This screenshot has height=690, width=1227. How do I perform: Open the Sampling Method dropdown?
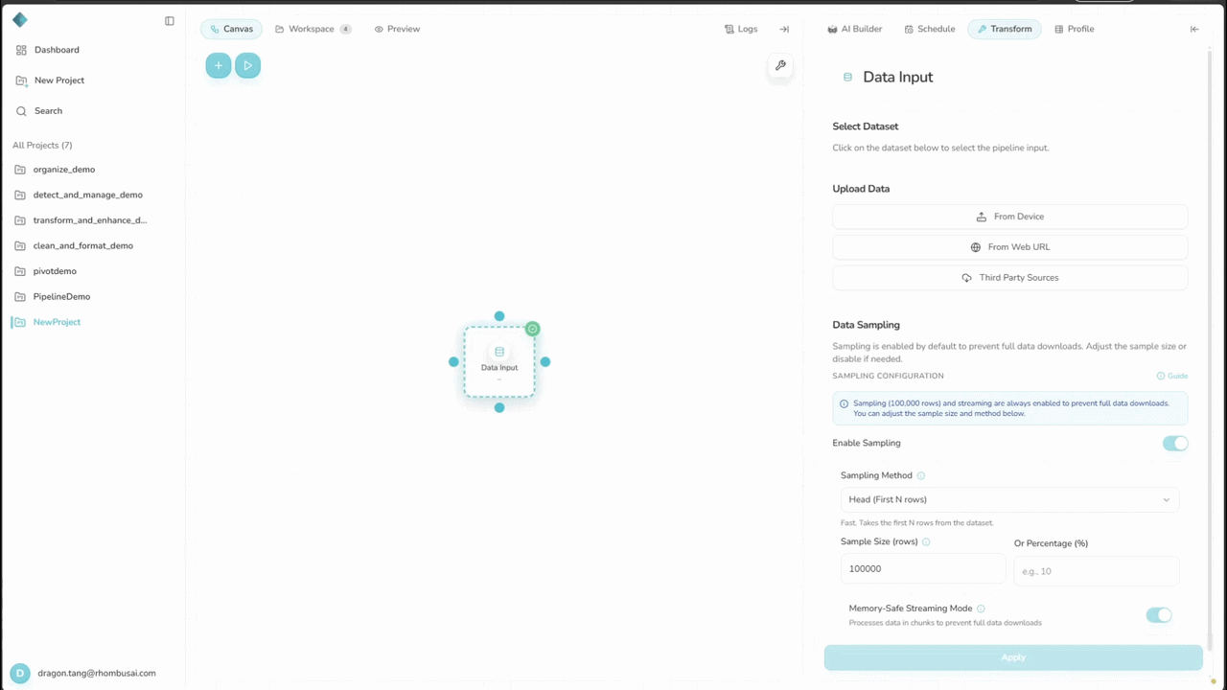click(1009, 499)
